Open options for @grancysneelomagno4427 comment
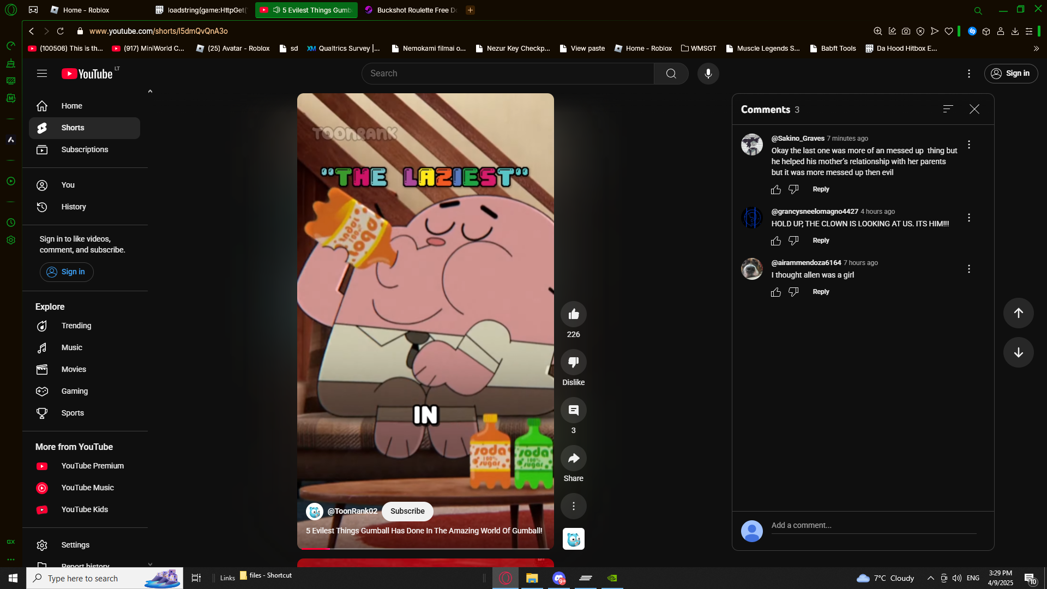 968,218
